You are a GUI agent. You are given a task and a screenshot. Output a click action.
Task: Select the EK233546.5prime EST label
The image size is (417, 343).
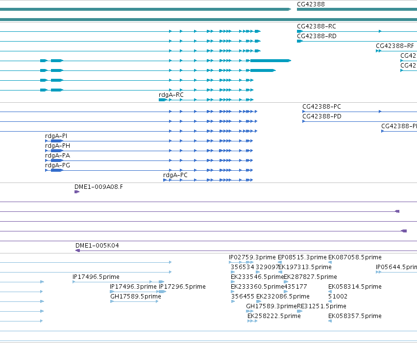[257, 277]
